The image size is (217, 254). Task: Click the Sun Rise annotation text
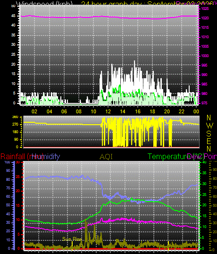pyautogui.click(x=72, y=239)
